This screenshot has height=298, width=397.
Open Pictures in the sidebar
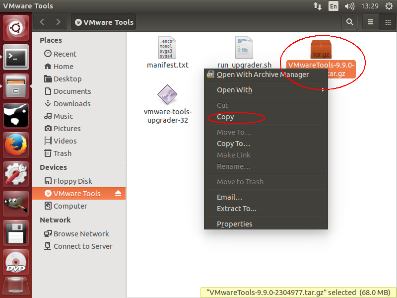coord(79,129)
